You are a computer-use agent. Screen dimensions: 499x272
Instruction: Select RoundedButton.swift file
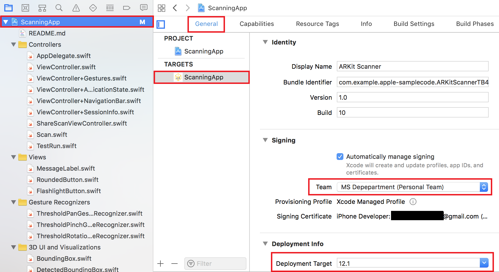(68, 180)
